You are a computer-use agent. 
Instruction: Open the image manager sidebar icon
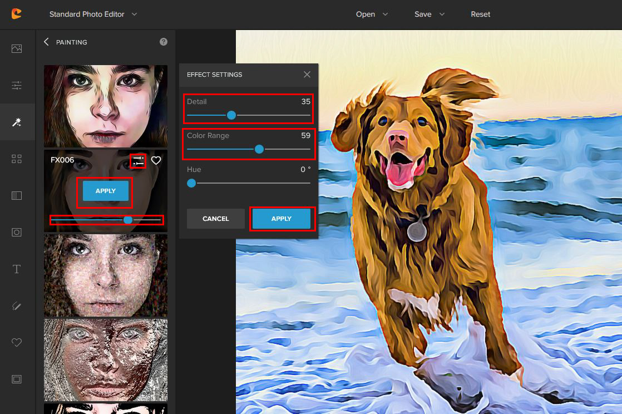[x=17, y=48]
